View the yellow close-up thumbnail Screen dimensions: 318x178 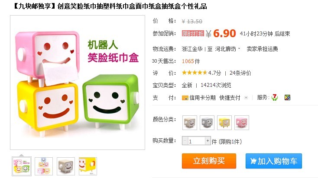pos(88,166)
